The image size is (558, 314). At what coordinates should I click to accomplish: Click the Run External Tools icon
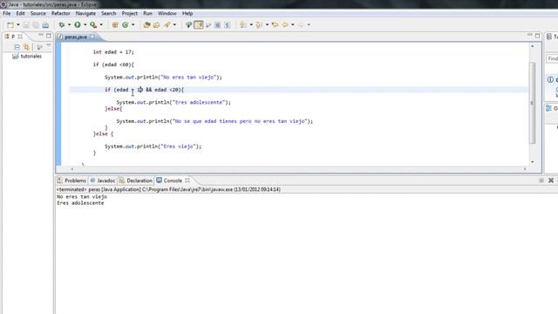point(93,25)
